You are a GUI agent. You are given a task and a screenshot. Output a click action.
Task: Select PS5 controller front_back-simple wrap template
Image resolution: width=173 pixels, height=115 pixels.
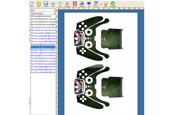click(x=43, y=30)
